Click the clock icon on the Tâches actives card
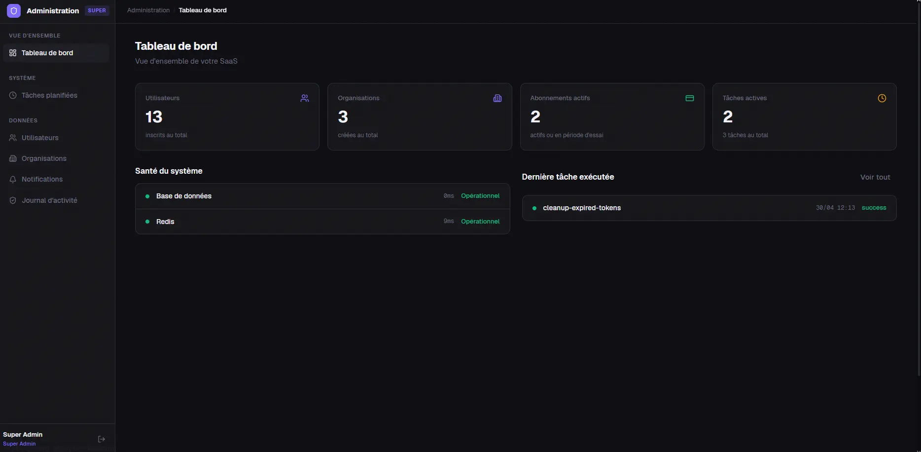The height and width of the screenshot is (452, 921). click(882, 98)
